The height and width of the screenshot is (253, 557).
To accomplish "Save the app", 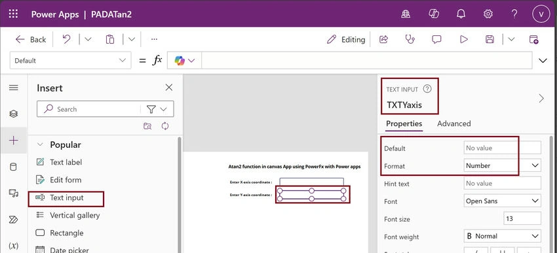I will (490, 39).
